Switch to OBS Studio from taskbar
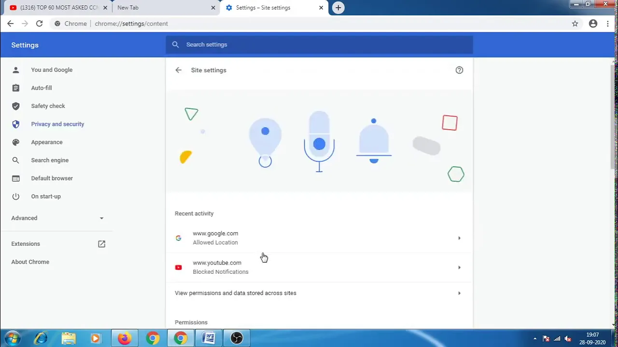Image resolution: width=618 pixels, height=347 pixels. [237, 338]
